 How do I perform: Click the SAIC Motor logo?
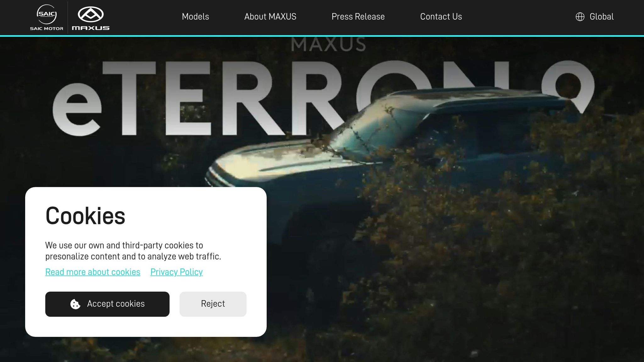[x=47, y=18]
